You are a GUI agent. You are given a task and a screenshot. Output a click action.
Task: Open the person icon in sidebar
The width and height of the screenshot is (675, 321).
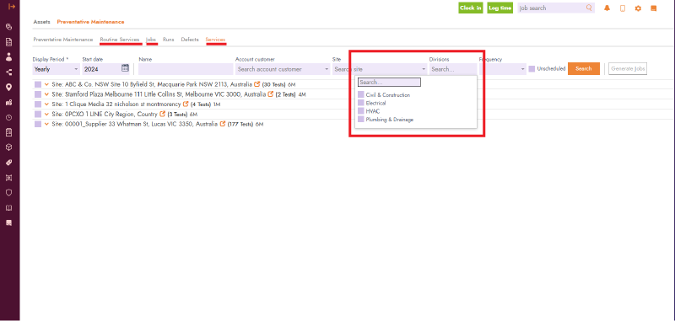pyautogui.click(x=8, y=57)
